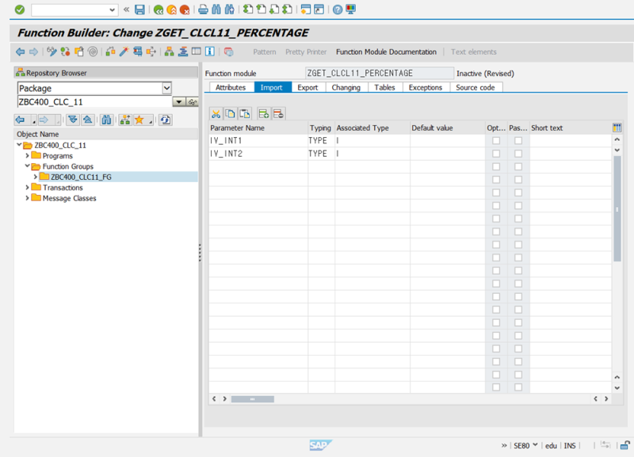This screenshot has width=634, height=457.
Task: Click the Insert Row icon
Action: (264, 114)
